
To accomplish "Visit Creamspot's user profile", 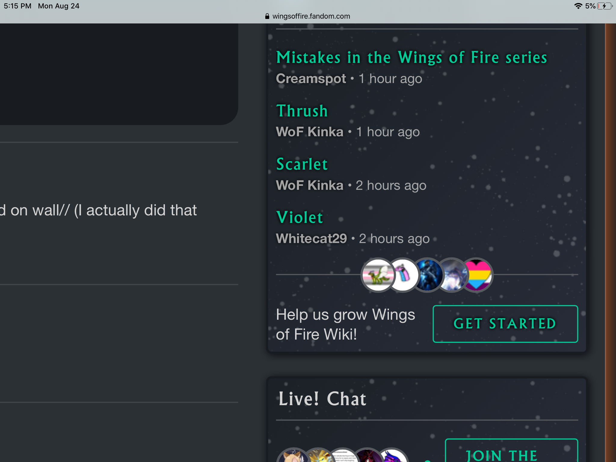I will tap(311, 79).
